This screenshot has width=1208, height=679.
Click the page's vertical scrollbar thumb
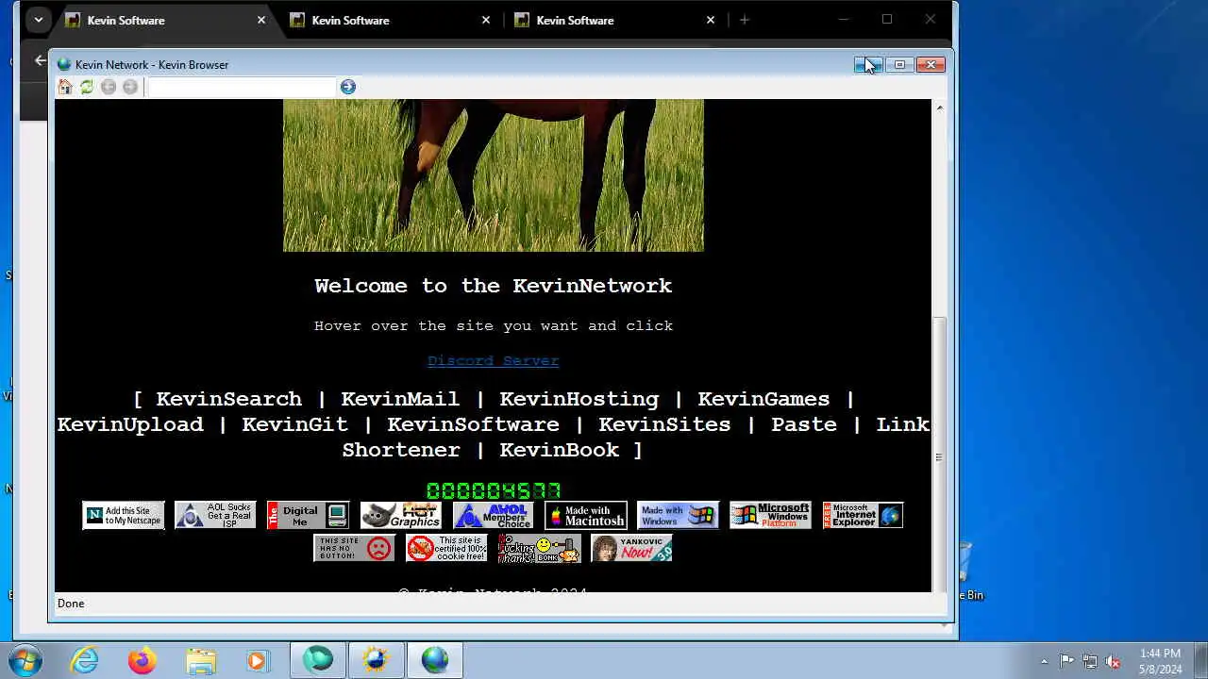(x=939, y=453)
